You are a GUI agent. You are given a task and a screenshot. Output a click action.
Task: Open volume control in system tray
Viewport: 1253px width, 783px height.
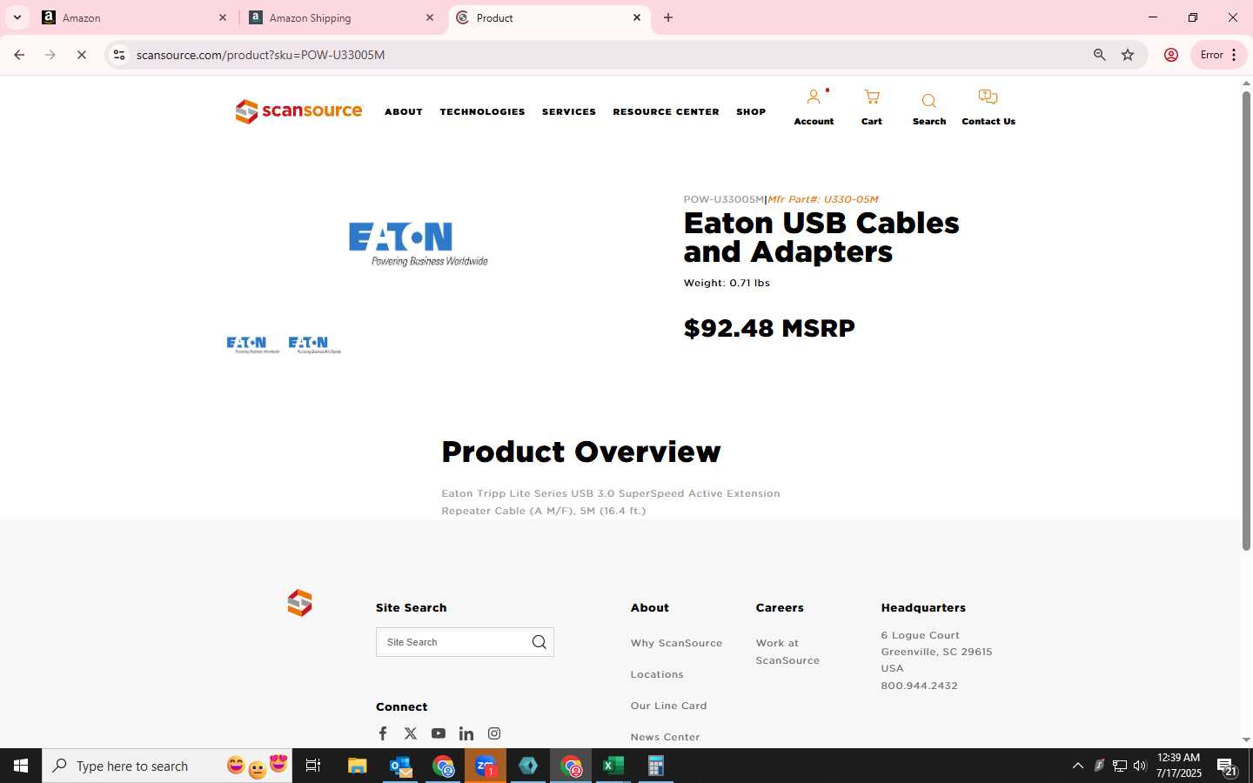[1140, 766]
